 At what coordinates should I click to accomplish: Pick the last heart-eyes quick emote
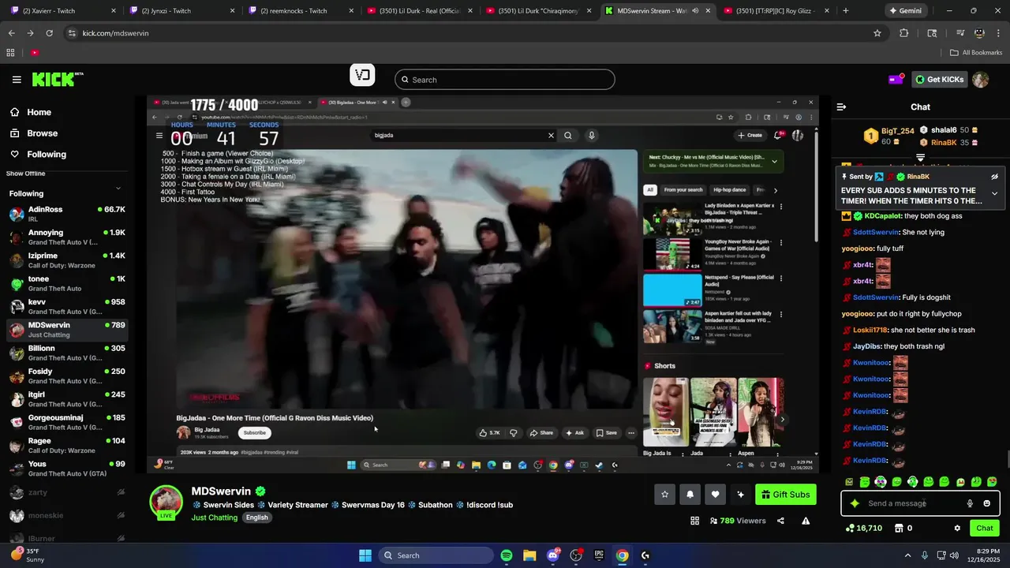[x=992, y=481]
